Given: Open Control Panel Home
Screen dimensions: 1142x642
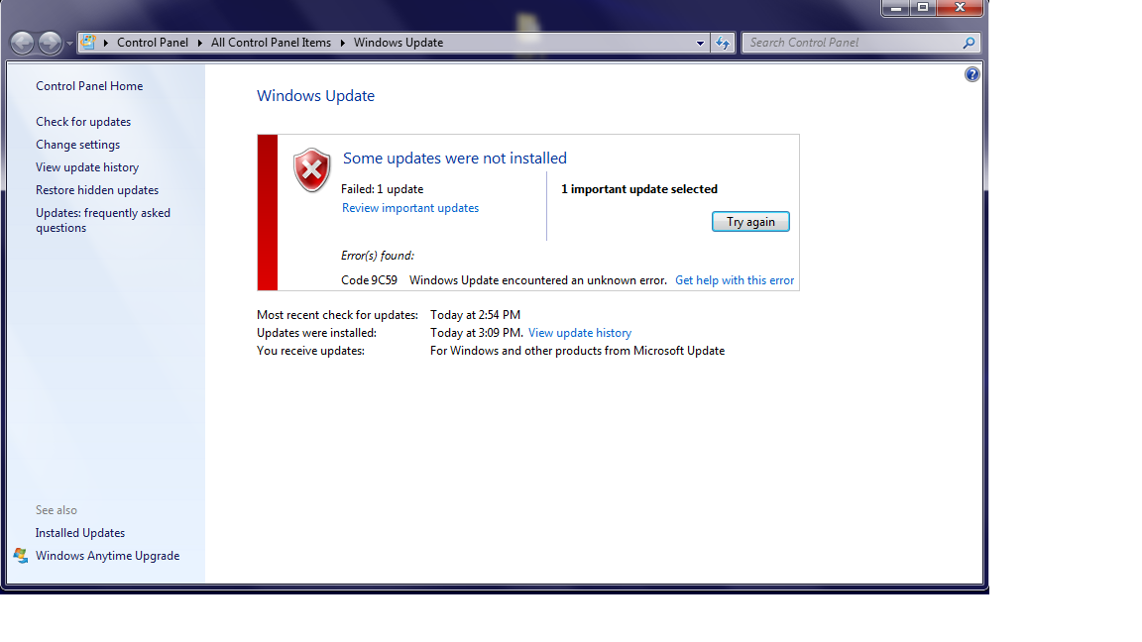Looking at the screenshot, I should tap(89, 86).
